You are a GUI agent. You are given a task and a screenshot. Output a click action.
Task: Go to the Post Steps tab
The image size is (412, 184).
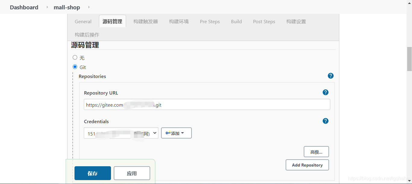coord(264,21)
